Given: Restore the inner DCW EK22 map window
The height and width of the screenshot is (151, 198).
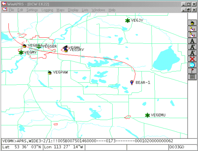Looking at the screenshot, I should tap(188, 10).
